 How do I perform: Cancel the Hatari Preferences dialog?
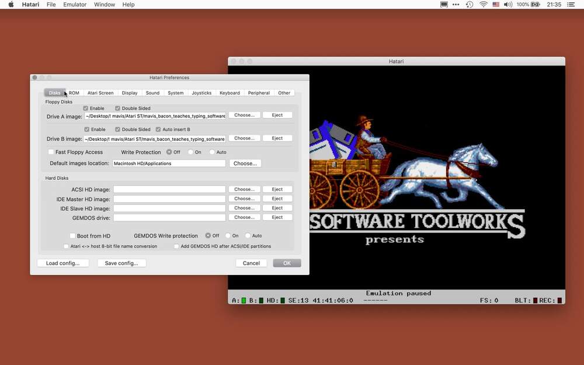coord(251,263)
